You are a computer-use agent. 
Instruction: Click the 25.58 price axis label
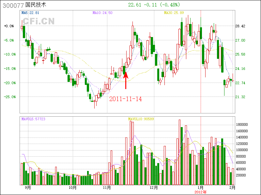[240, 54]
